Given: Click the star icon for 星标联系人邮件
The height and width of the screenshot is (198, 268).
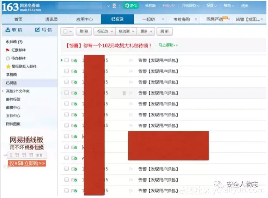Looking at the screenshot, I should click(x=8, y=66).
